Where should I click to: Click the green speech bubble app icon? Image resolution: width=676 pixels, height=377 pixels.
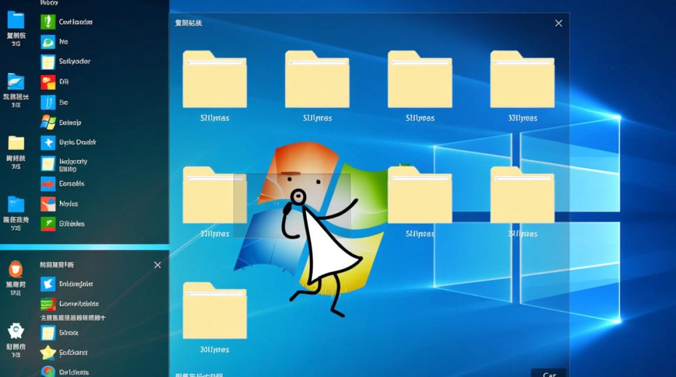click(x=48, y=42)
